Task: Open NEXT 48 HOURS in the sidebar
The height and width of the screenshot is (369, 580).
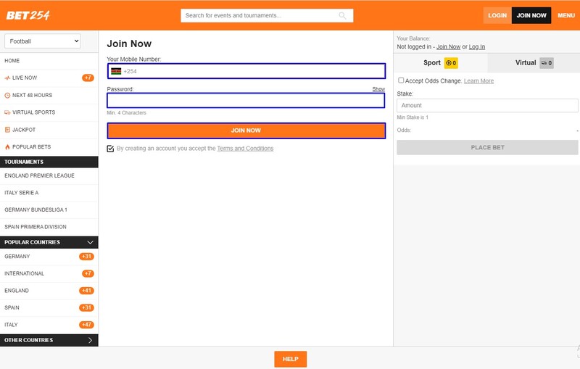Action: [x=49, y=96]
